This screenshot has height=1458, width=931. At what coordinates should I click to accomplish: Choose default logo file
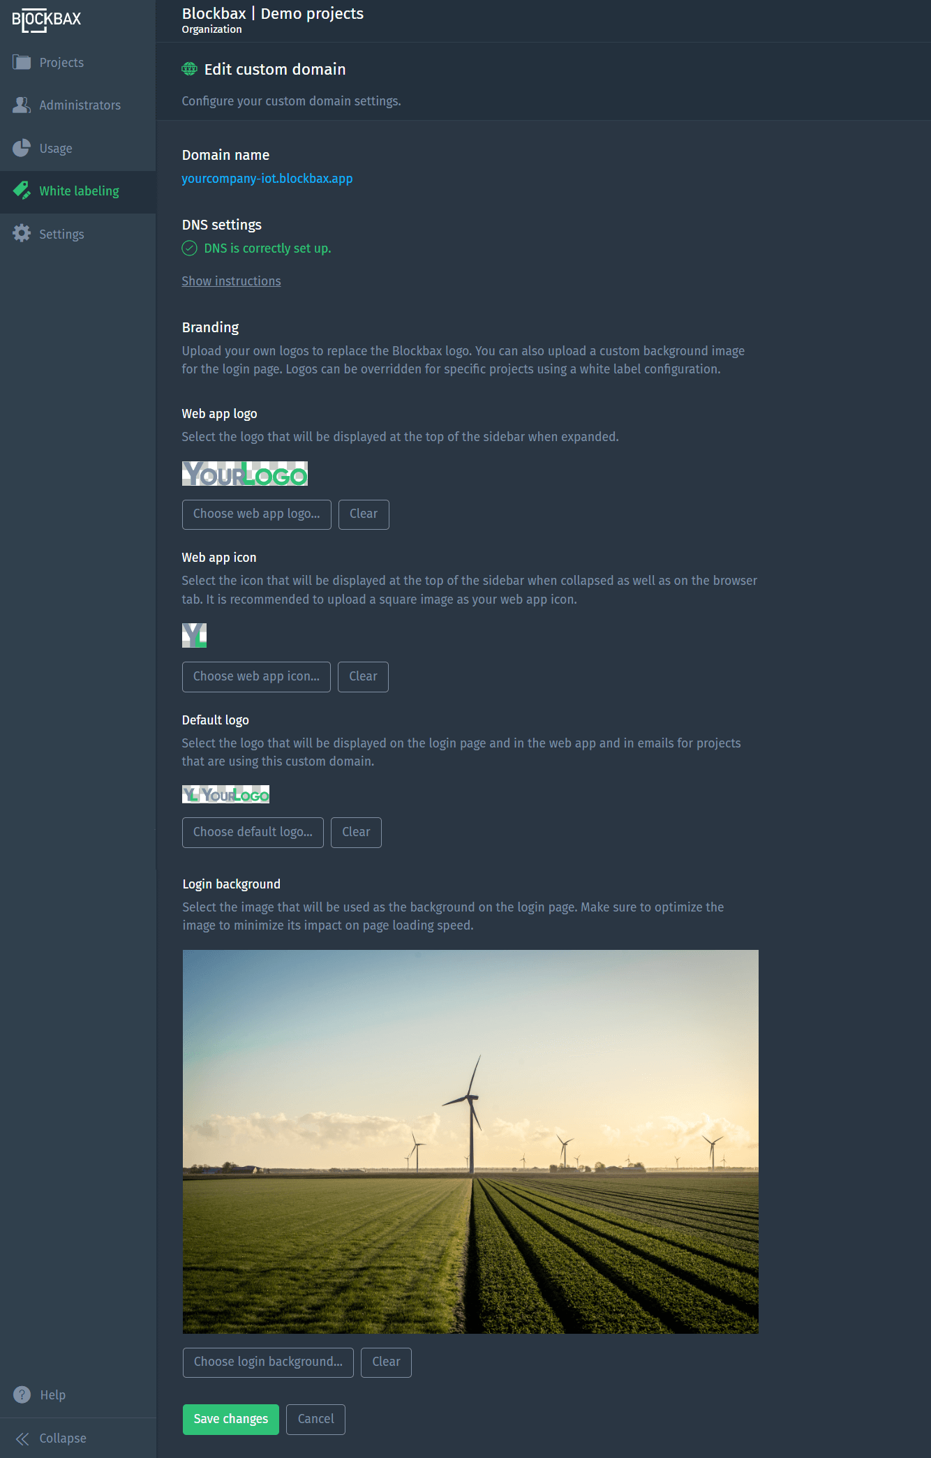click(x=253, y=833)
